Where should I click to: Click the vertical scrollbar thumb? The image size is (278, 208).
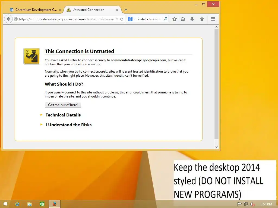point(216,84)
